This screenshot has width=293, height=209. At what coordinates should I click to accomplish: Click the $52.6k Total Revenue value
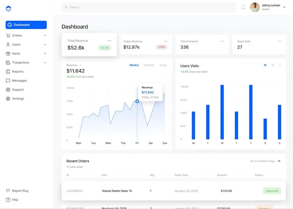coord(76,48)
